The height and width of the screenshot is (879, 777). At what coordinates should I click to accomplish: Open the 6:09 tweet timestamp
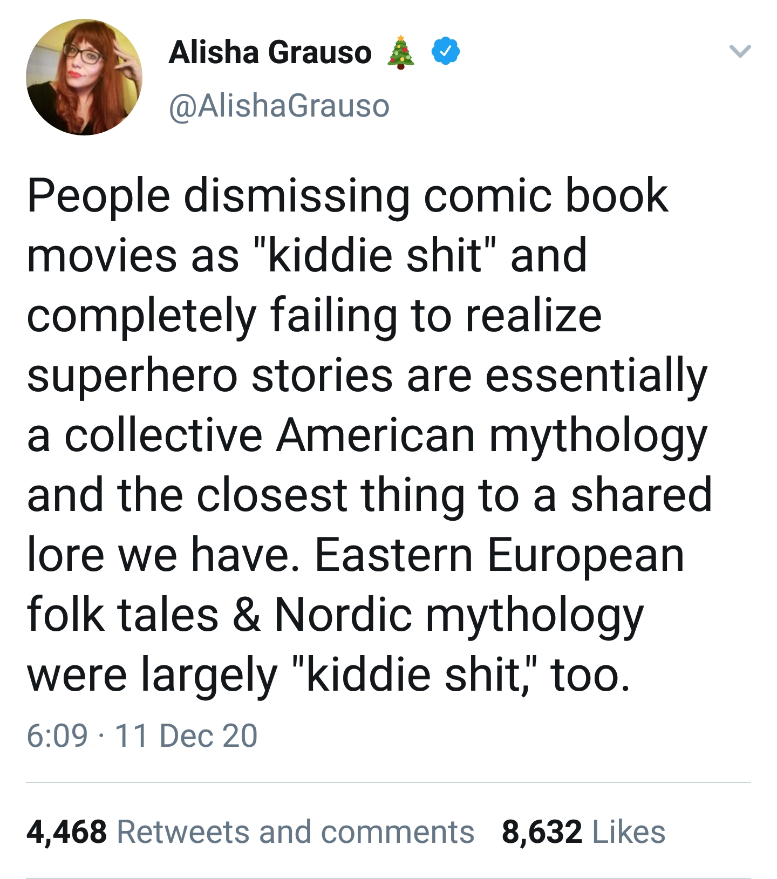57,735
